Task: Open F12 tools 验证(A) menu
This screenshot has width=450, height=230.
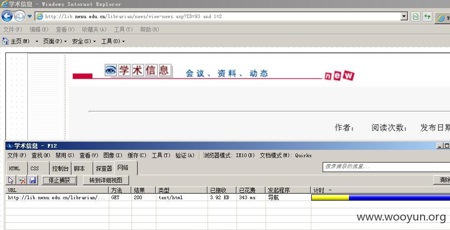Action: point(185,155)
